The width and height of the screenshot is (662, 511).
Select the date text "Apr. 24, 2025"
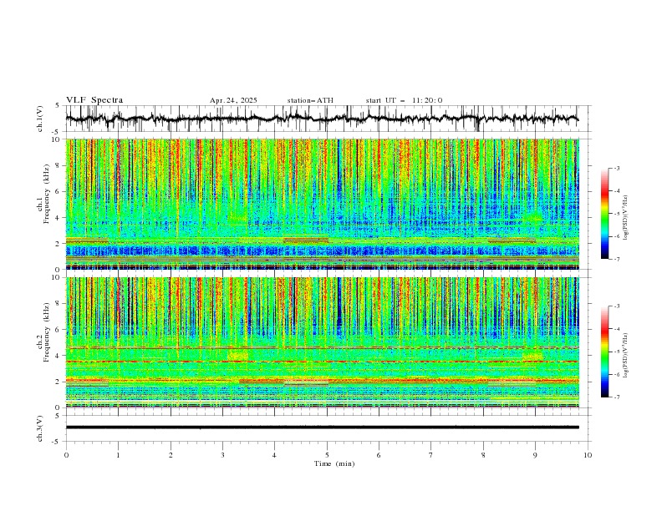pos(233,100)
